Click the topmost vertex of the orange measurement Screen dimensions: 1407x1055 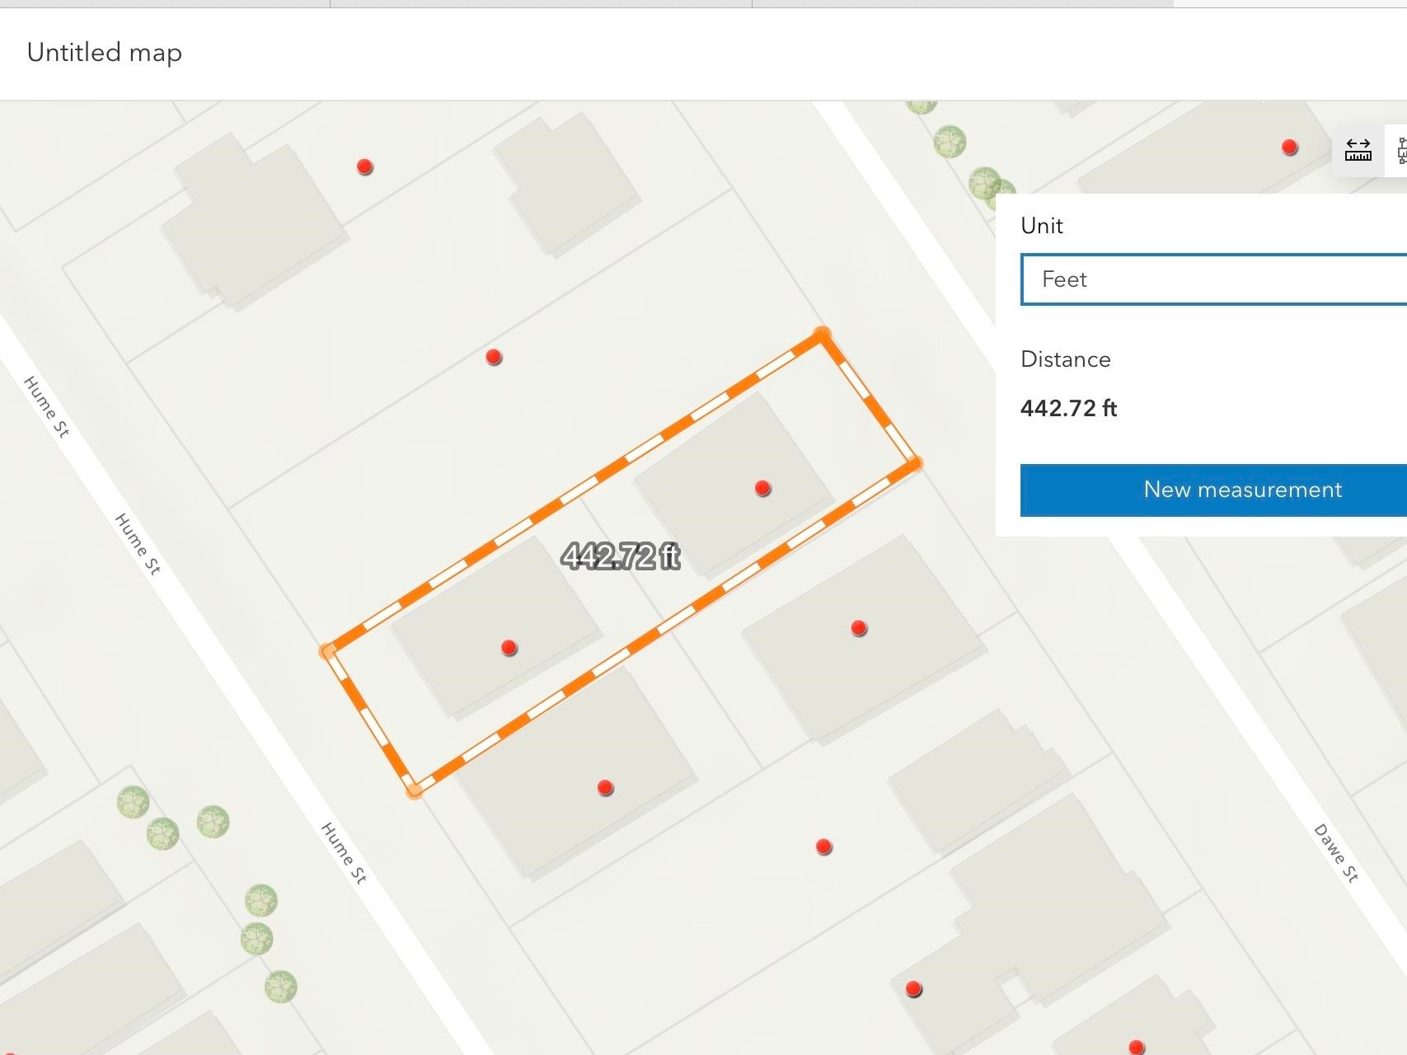click(x=822, y=335)
